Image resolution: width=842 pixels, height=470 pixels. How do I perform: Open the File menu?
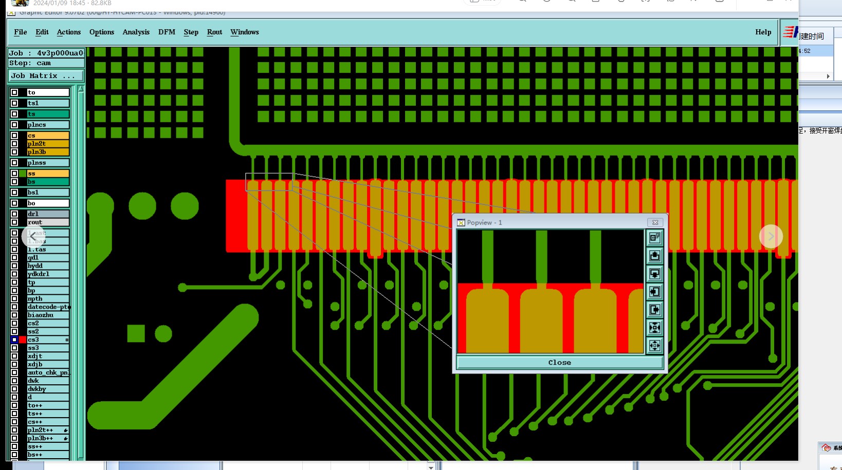pos(21,32)
